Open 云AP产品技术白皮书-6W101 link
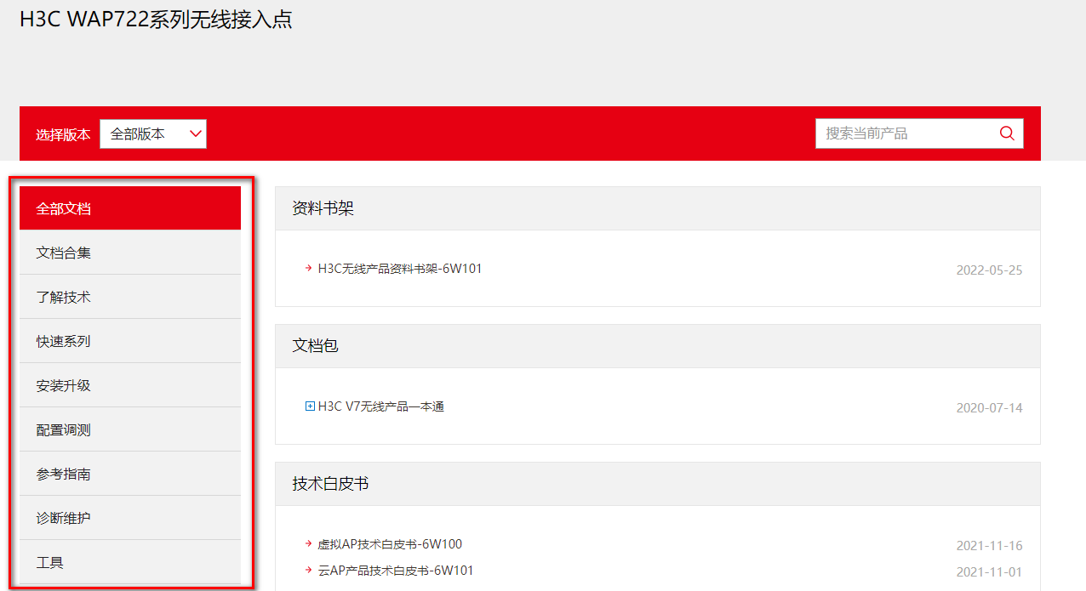The height and width of the screenshot is (591, 1086). click(x=396, y=571)
